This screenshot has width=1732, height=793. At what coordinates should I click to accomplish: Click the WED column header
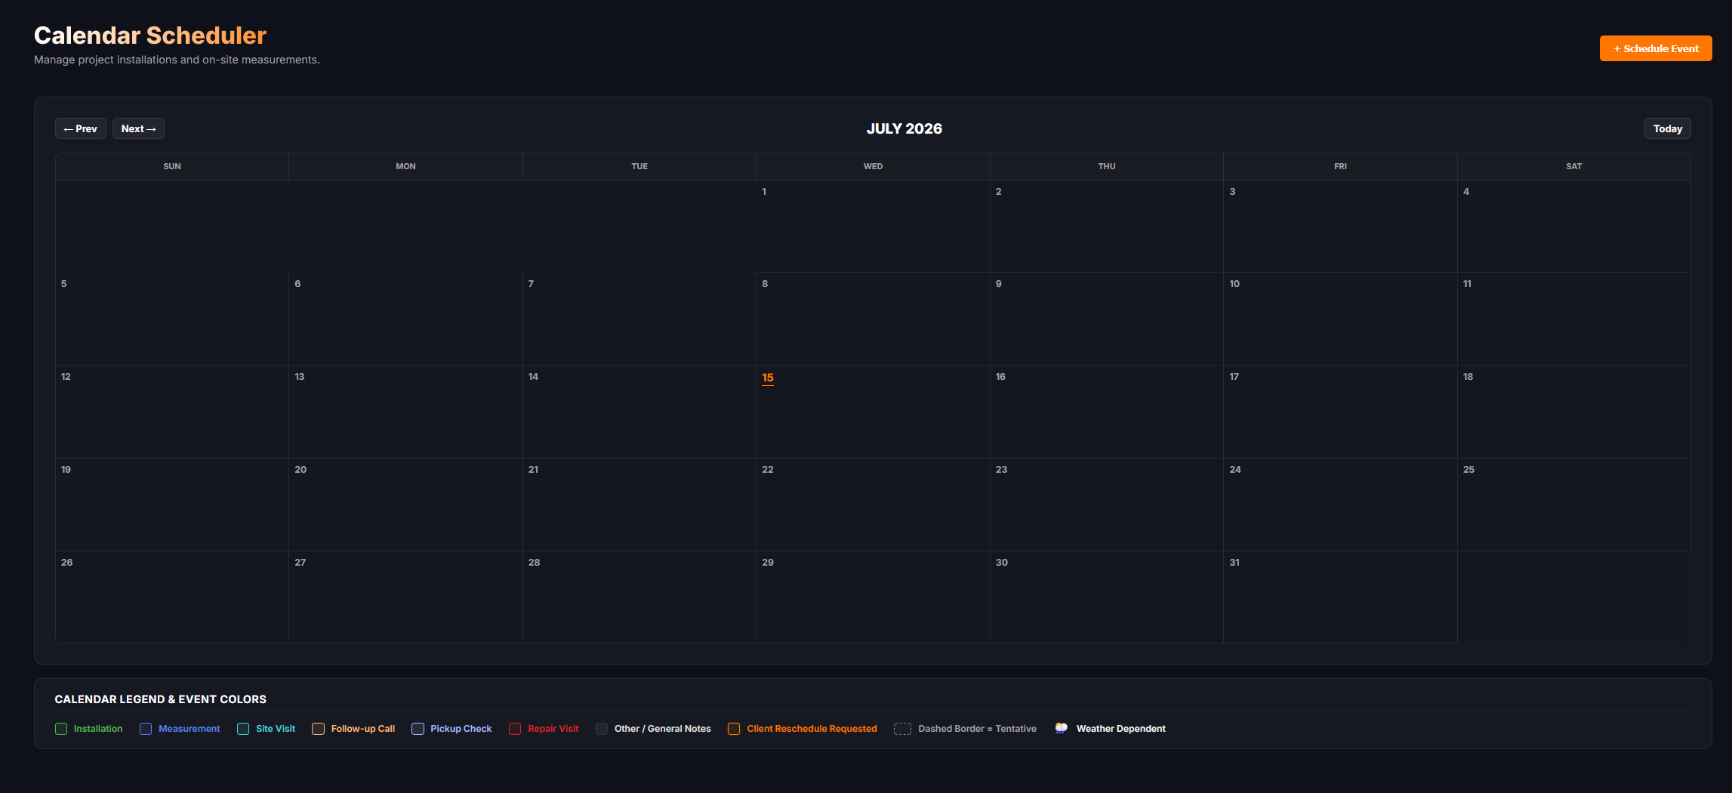point(873,166)
